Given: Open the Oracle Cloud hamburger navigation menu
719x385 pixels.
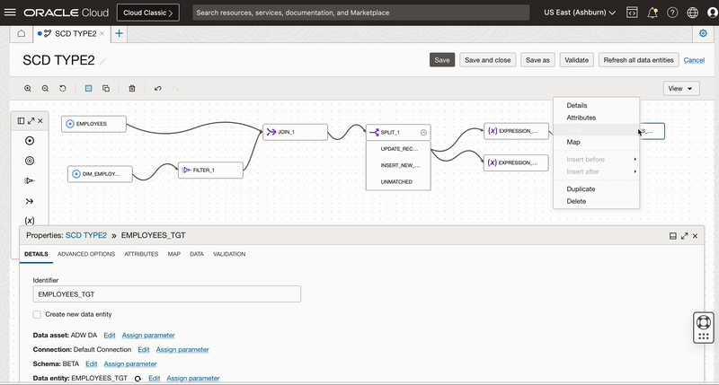Looking at the screenshot, I should point(10,13).
